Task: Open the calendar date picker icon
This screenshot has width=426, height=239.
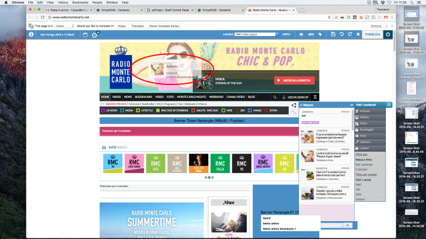Action: 85,35
